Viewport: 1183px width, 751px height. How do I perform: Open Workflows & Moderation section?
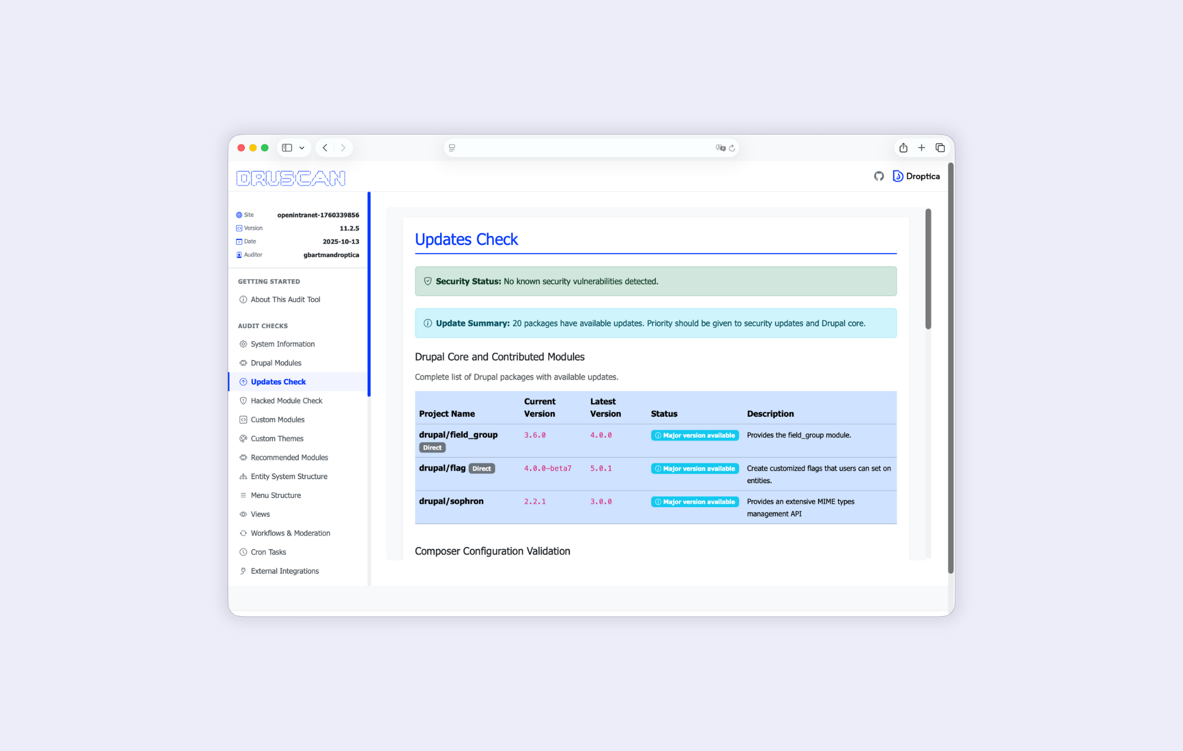[290, 533]
